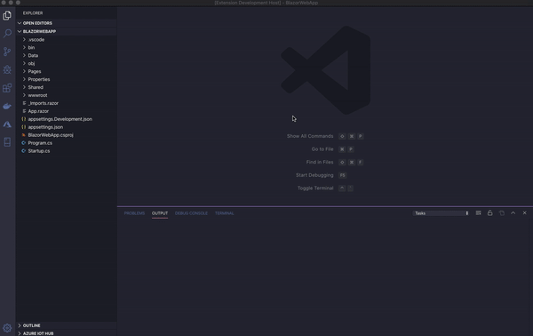Viewport: 533px width, 336px height.
Task: Open App.razor file
Action: coord(67,111)
